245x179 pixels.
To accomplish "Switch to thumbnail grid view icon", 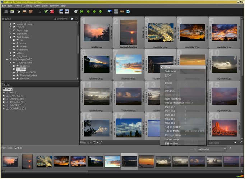I will coord(116,11).
